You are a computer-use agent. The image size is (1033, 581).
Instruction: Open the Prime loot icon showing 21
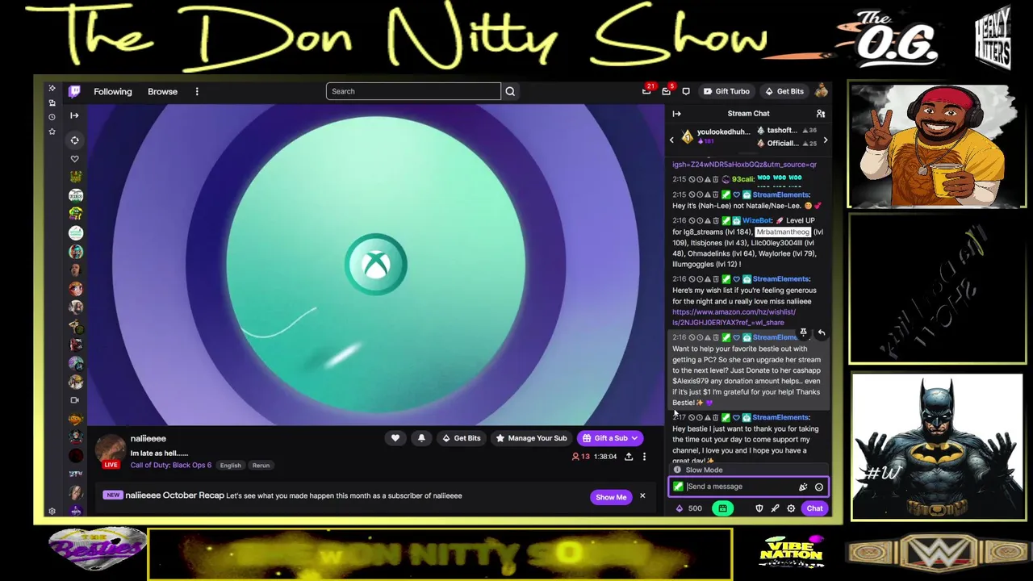click(647, 90)
